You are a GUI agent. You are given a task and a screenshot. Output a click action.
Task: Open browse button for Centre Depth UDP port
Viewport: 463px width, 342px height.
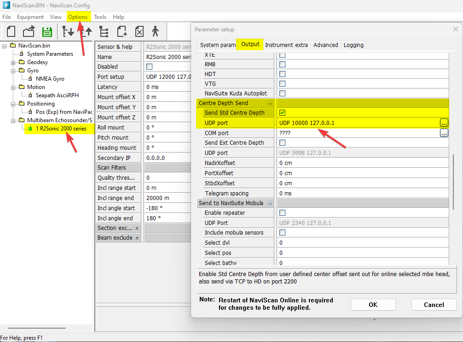click(x=444, y=123)
